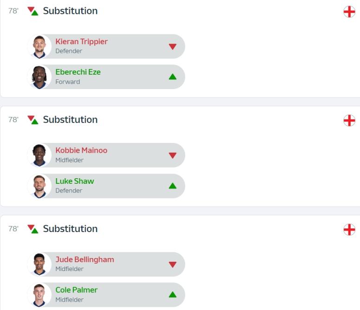
Task: Click the England flag in second substitution card
Action: [349, 121]
